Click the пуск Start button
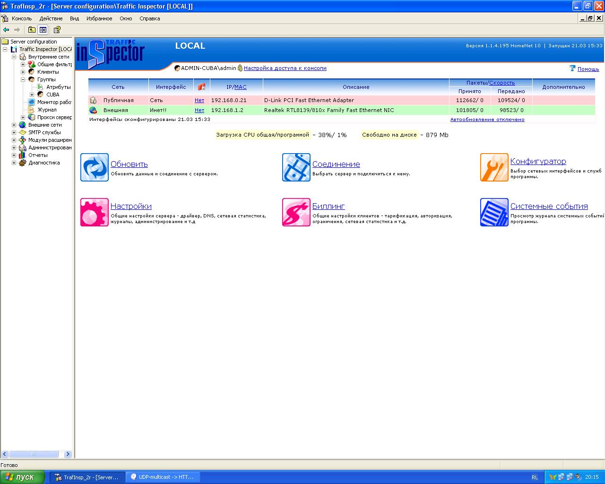Viewport: 605px width, 484px height. click(x=23, y=477)
